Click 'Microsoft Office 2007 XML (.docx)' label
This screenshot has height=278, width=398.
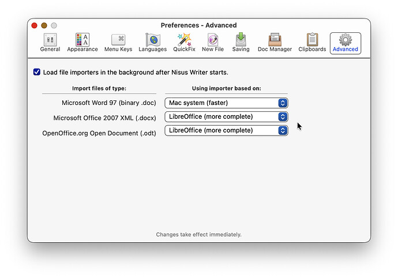coord(104,118)
